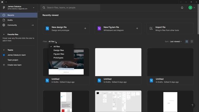The height and width of the screenshot is (112, 199).
Task: Click file icon of third Untitled file
Action: [x=151, y=81]
